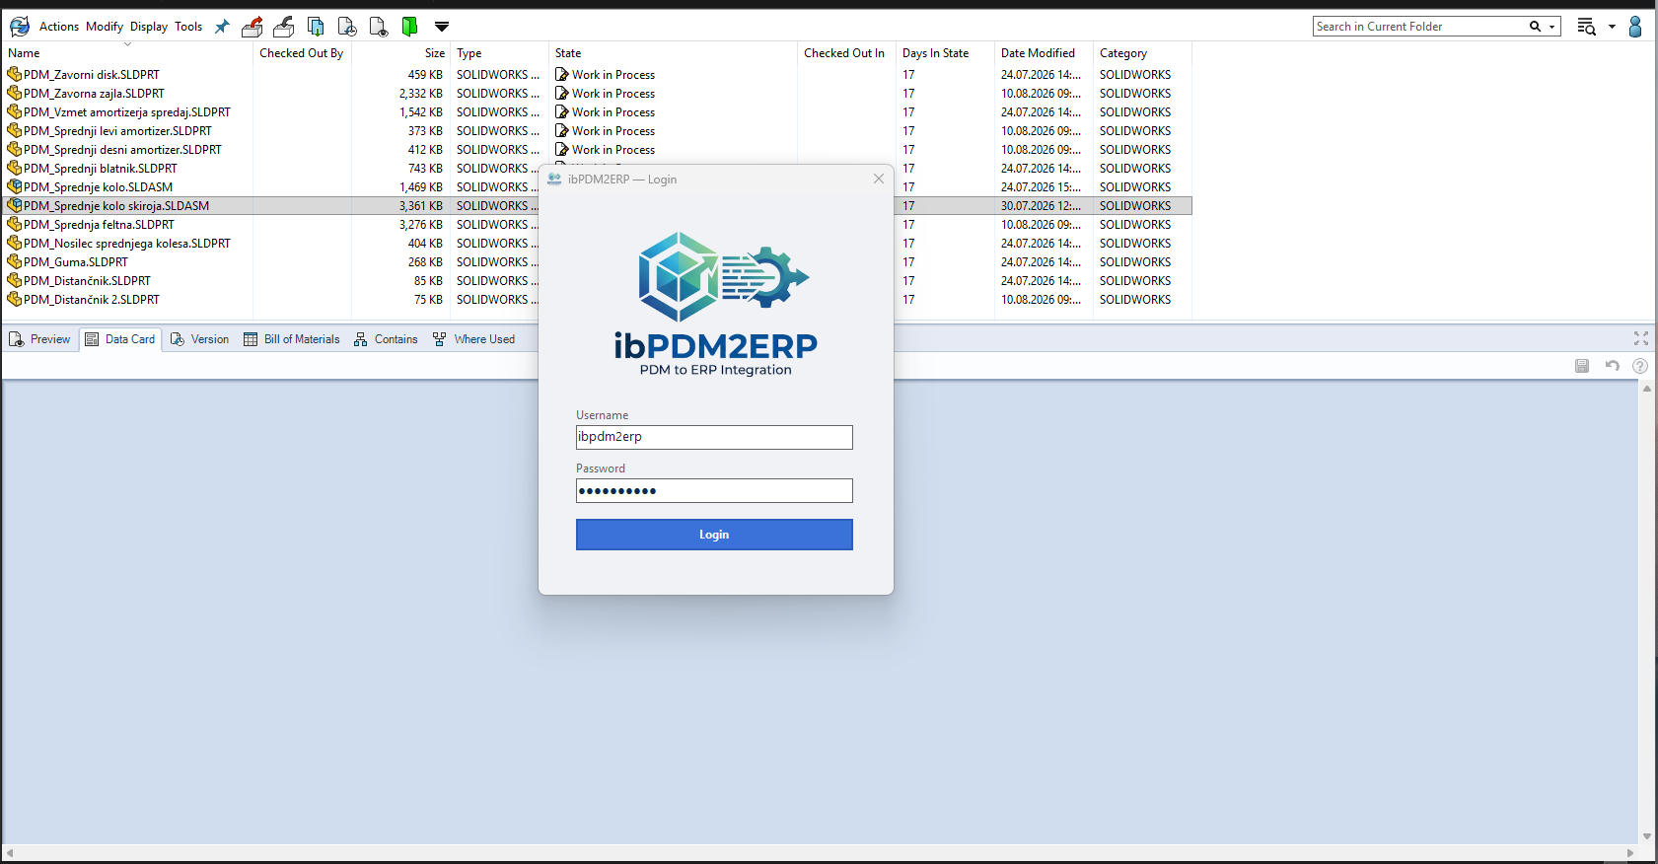Image resolution: width=1658 pixels, height=864 pixels.
Task: Click the expand panel arrows icon
Action: (x=1641, y=338)
